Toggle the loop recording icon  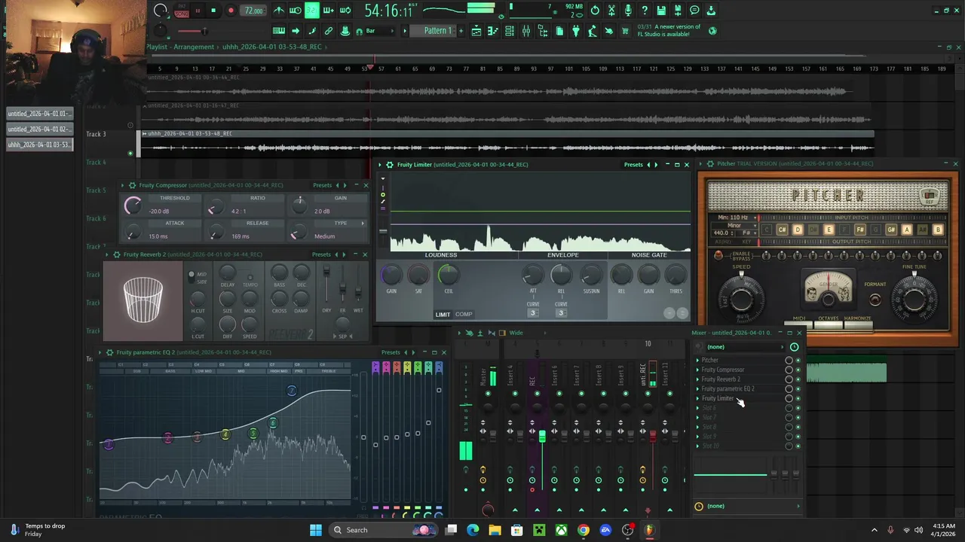point(345,11)
